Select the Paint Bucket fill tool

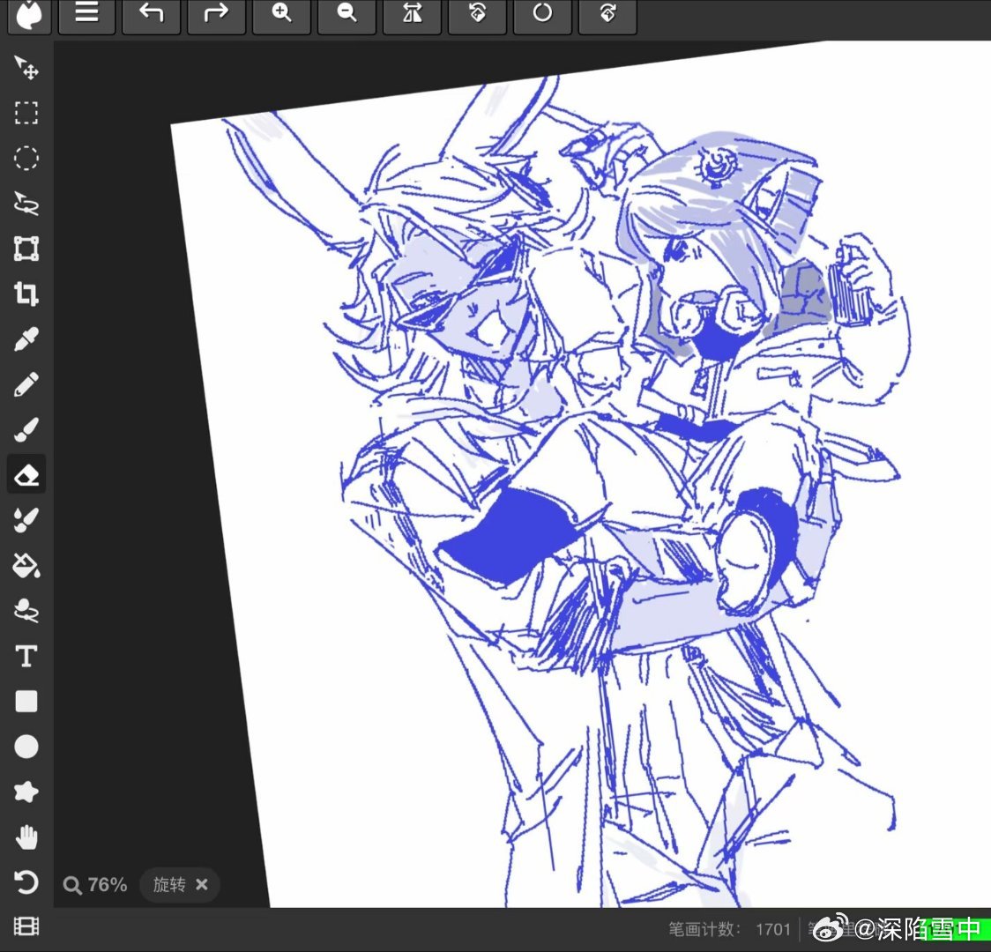26,565
